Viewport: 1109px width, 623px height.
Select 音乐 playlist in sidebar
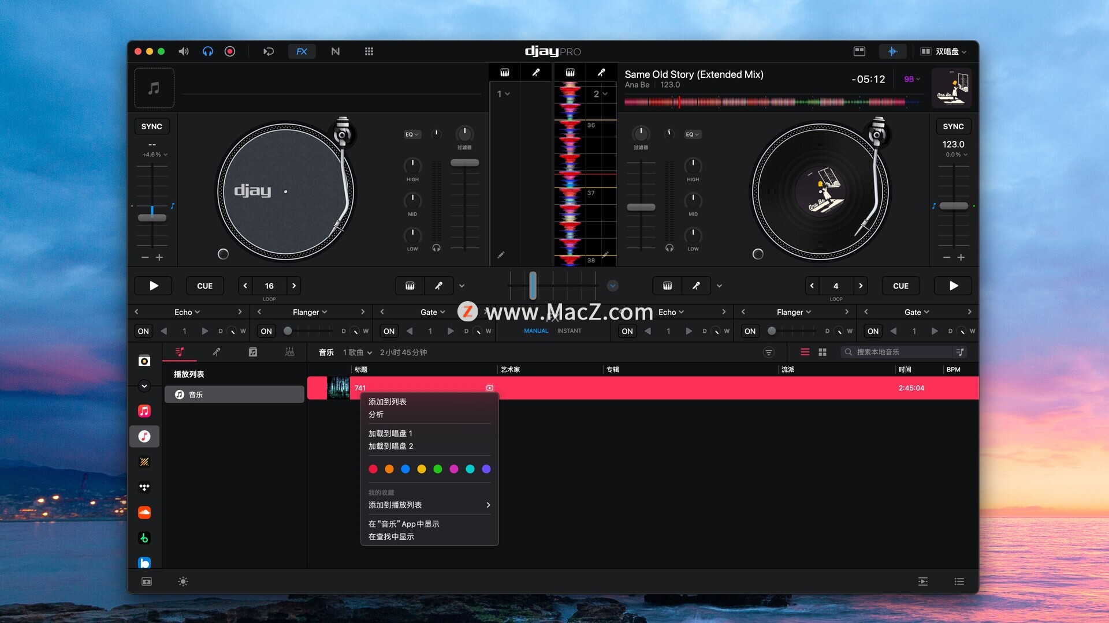234,395
